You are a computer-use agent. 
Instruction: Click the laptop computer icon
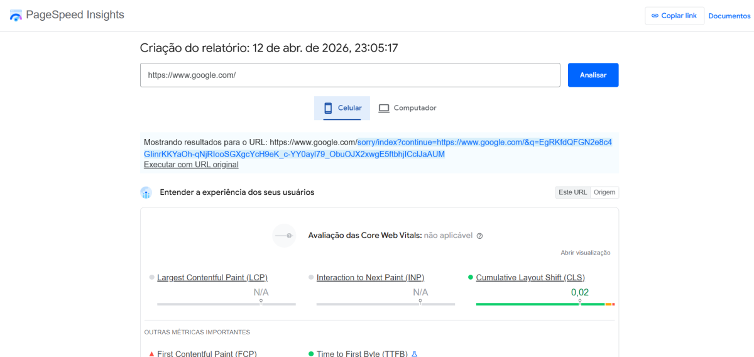(384, 108)
